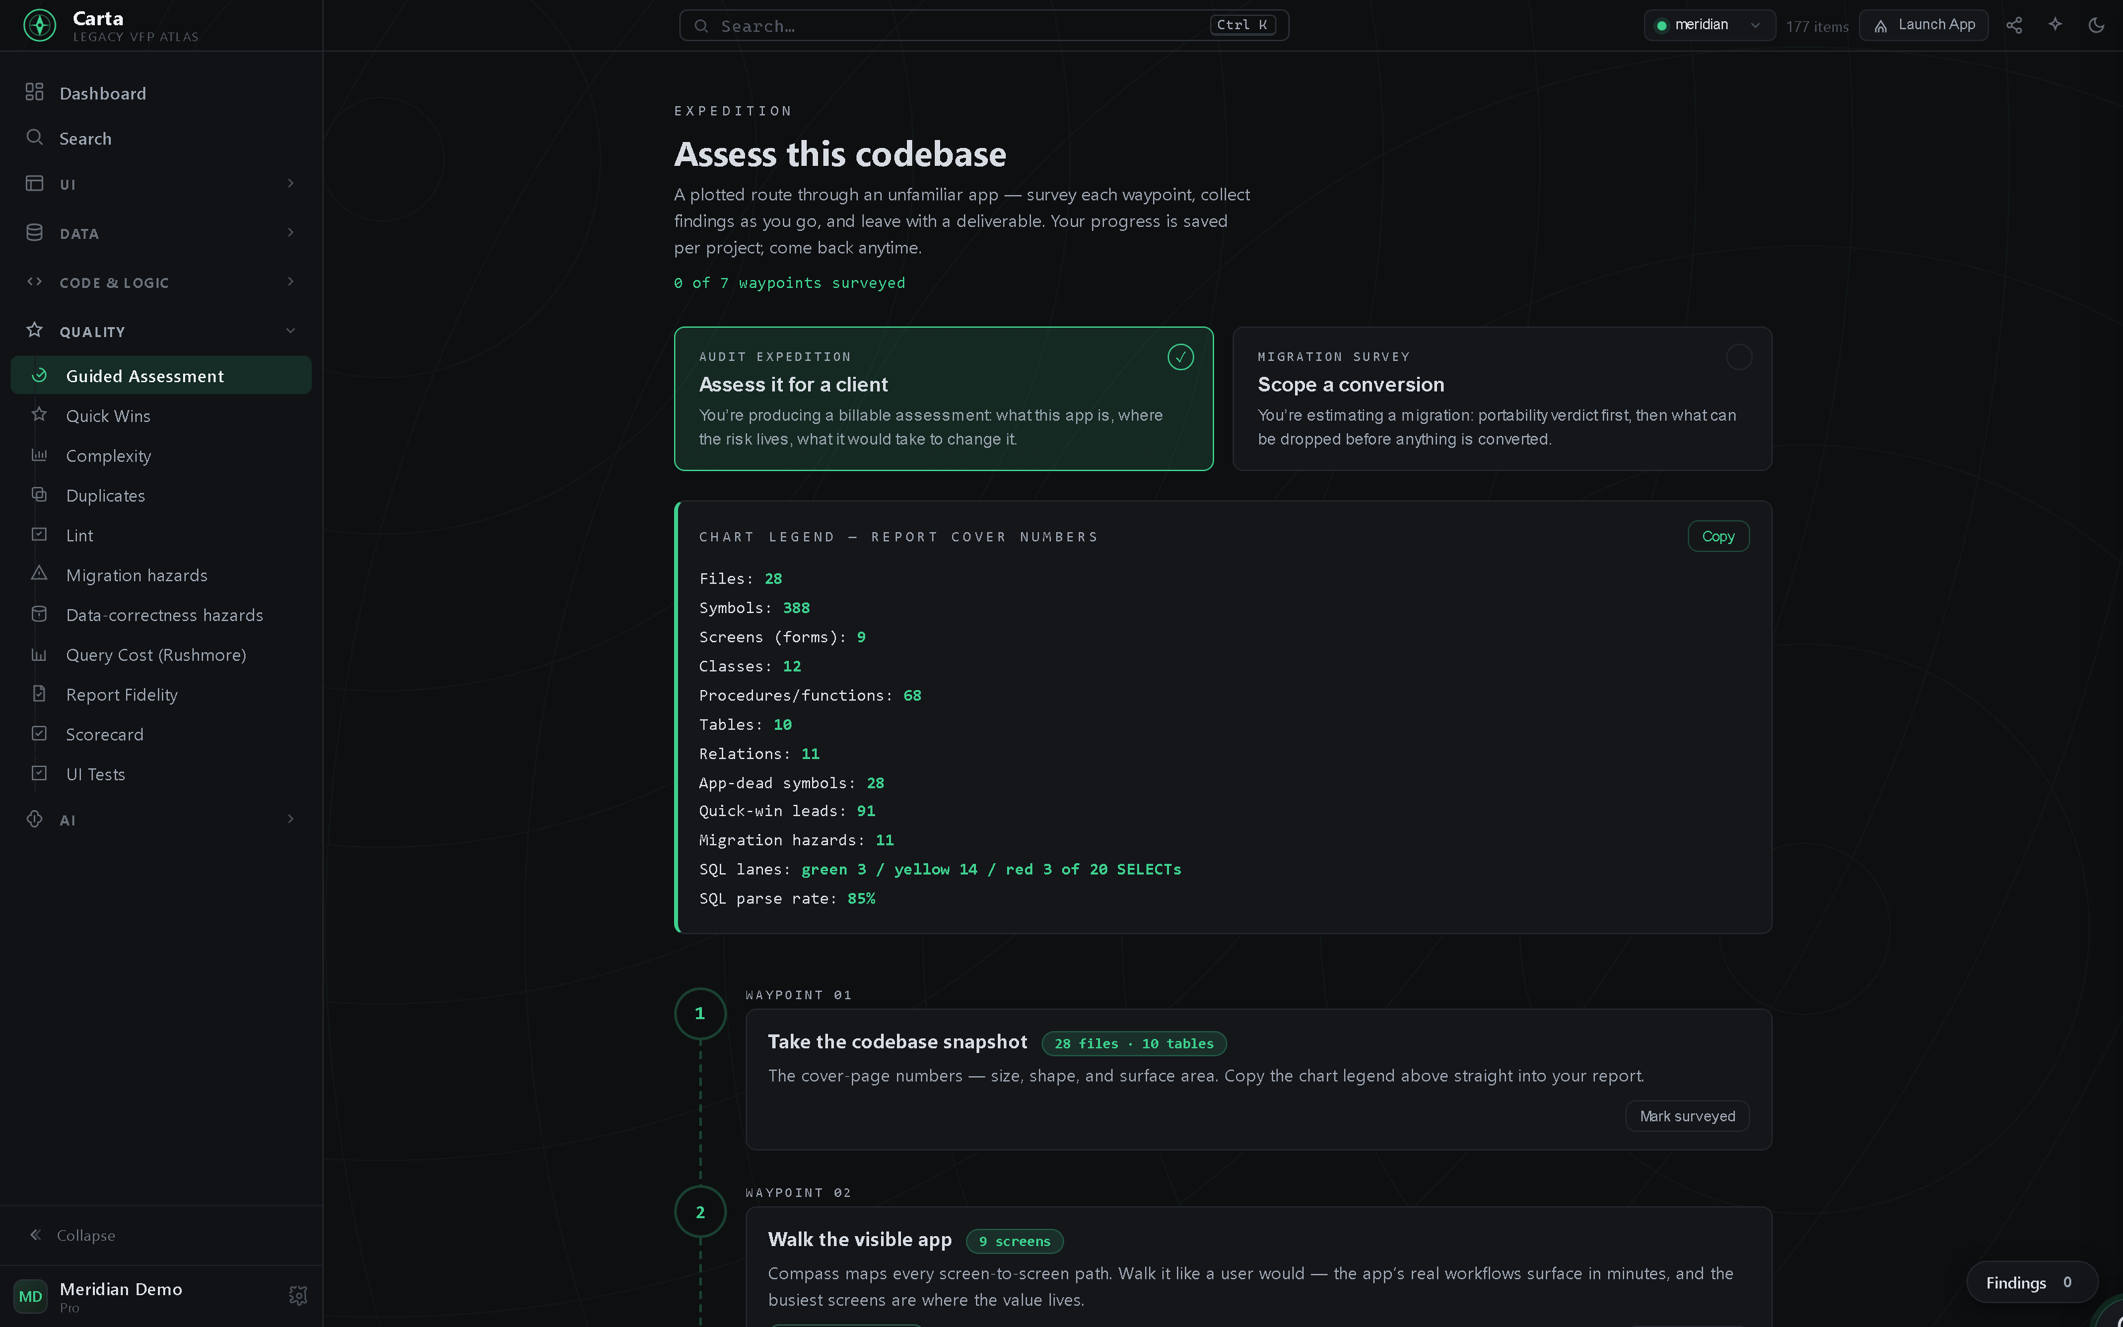2123x1327 pixels.
Task: Click the share icon in top bar
Action: point(2014,25)
